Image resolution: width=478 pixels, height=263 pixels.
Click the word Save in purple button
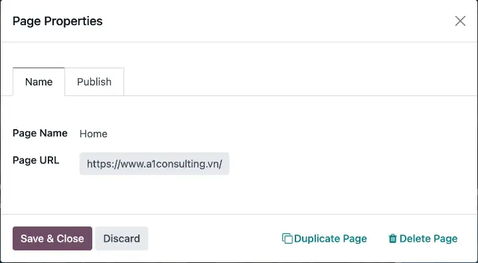tap(32, 238)
